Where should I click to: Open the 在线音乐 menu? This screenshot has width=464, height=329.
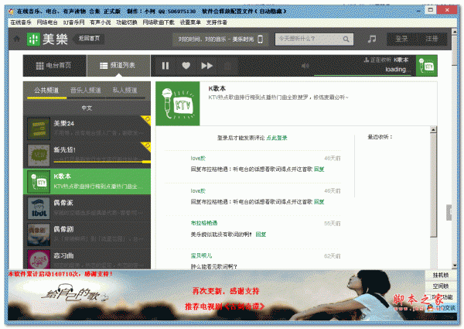[x=21, y=22]
